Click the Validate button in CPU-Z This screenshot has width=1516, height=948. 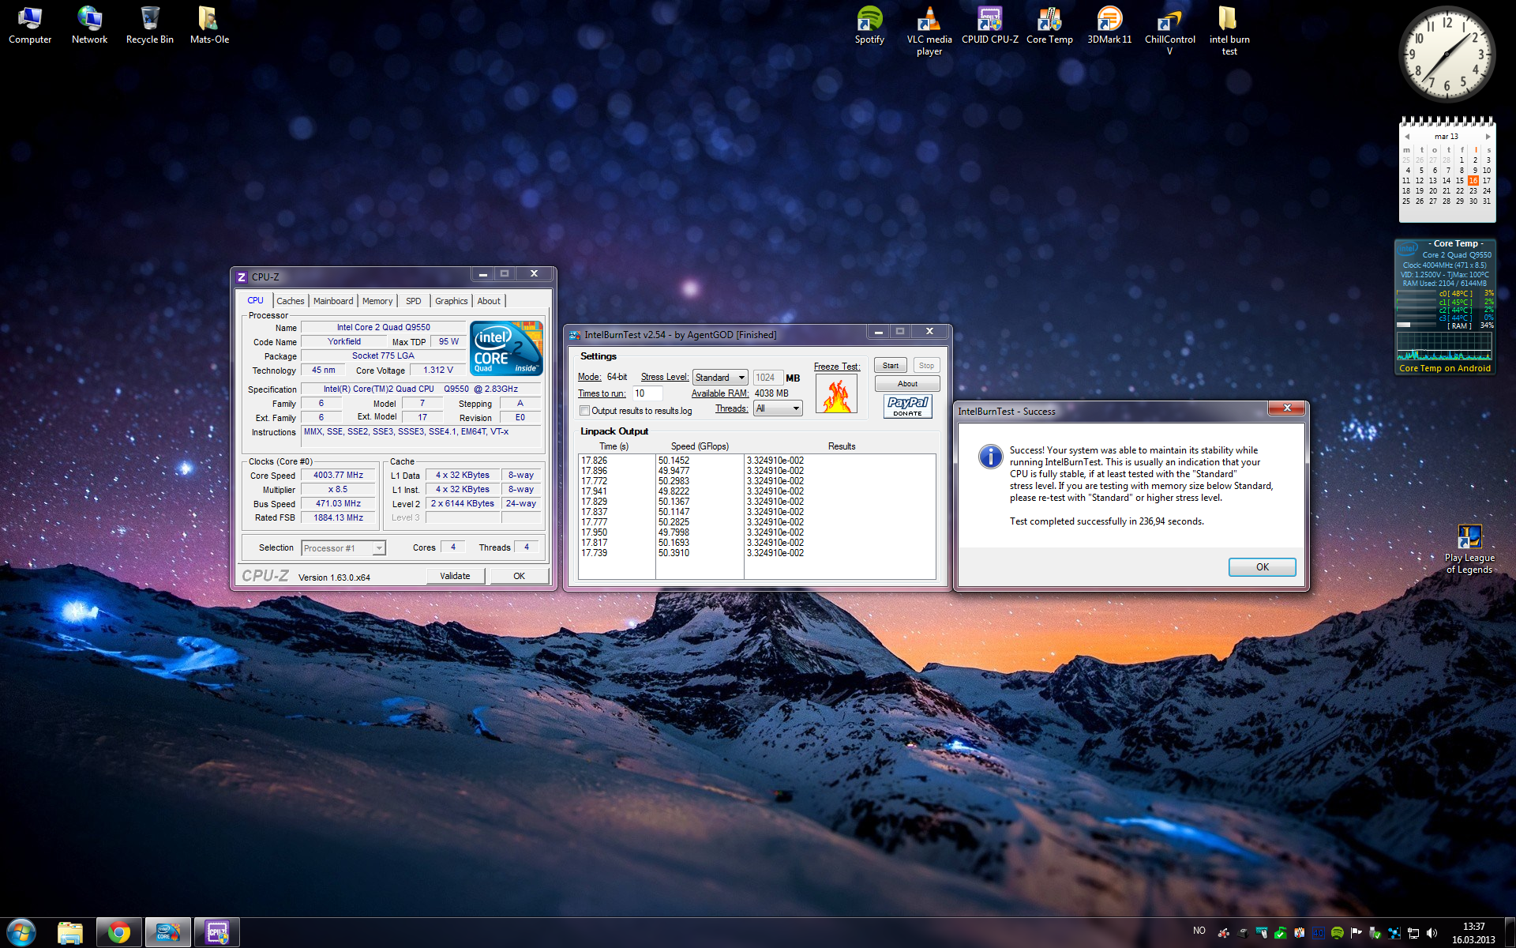tap(455, 576)
